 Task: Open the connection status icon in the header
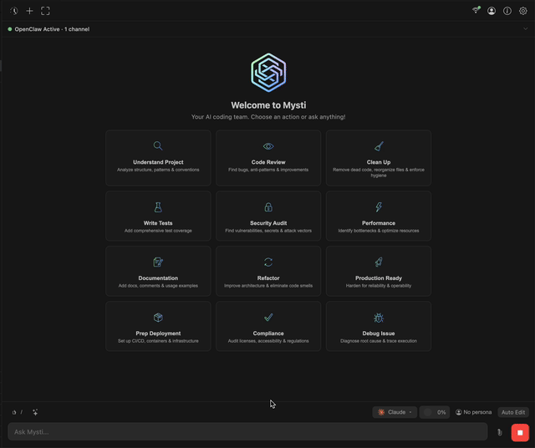pyautogui.click(x=476, y=11)
